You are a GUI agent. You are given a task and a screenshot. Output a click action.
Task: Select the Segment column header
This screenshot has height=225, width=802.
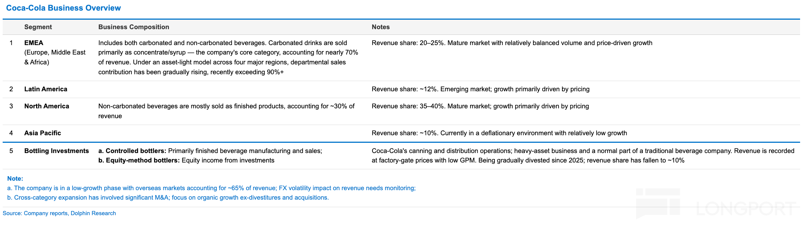(x=38, y=27)
